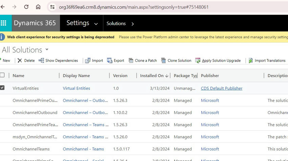Click the Import Translations icon
Viewport: 288px width, 161px height.
(x=251, y=61)
